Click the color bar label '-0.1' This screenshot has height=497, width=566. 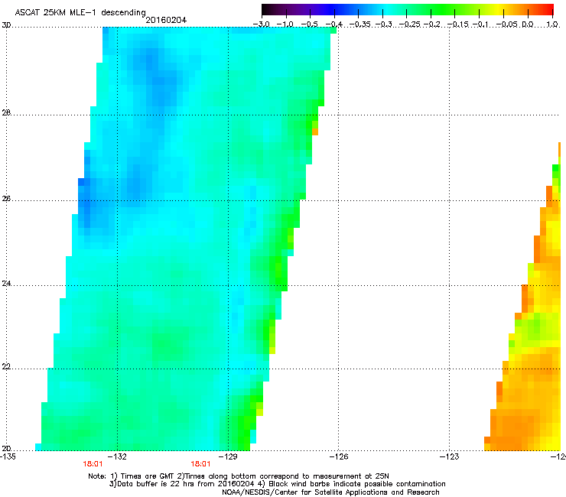[x=480, y=24]
